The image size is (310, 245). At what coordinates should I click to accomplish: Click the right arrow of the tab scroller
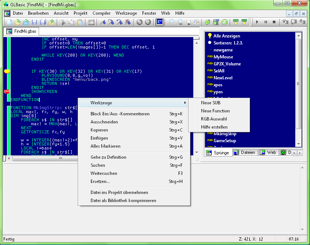(299, 152)
